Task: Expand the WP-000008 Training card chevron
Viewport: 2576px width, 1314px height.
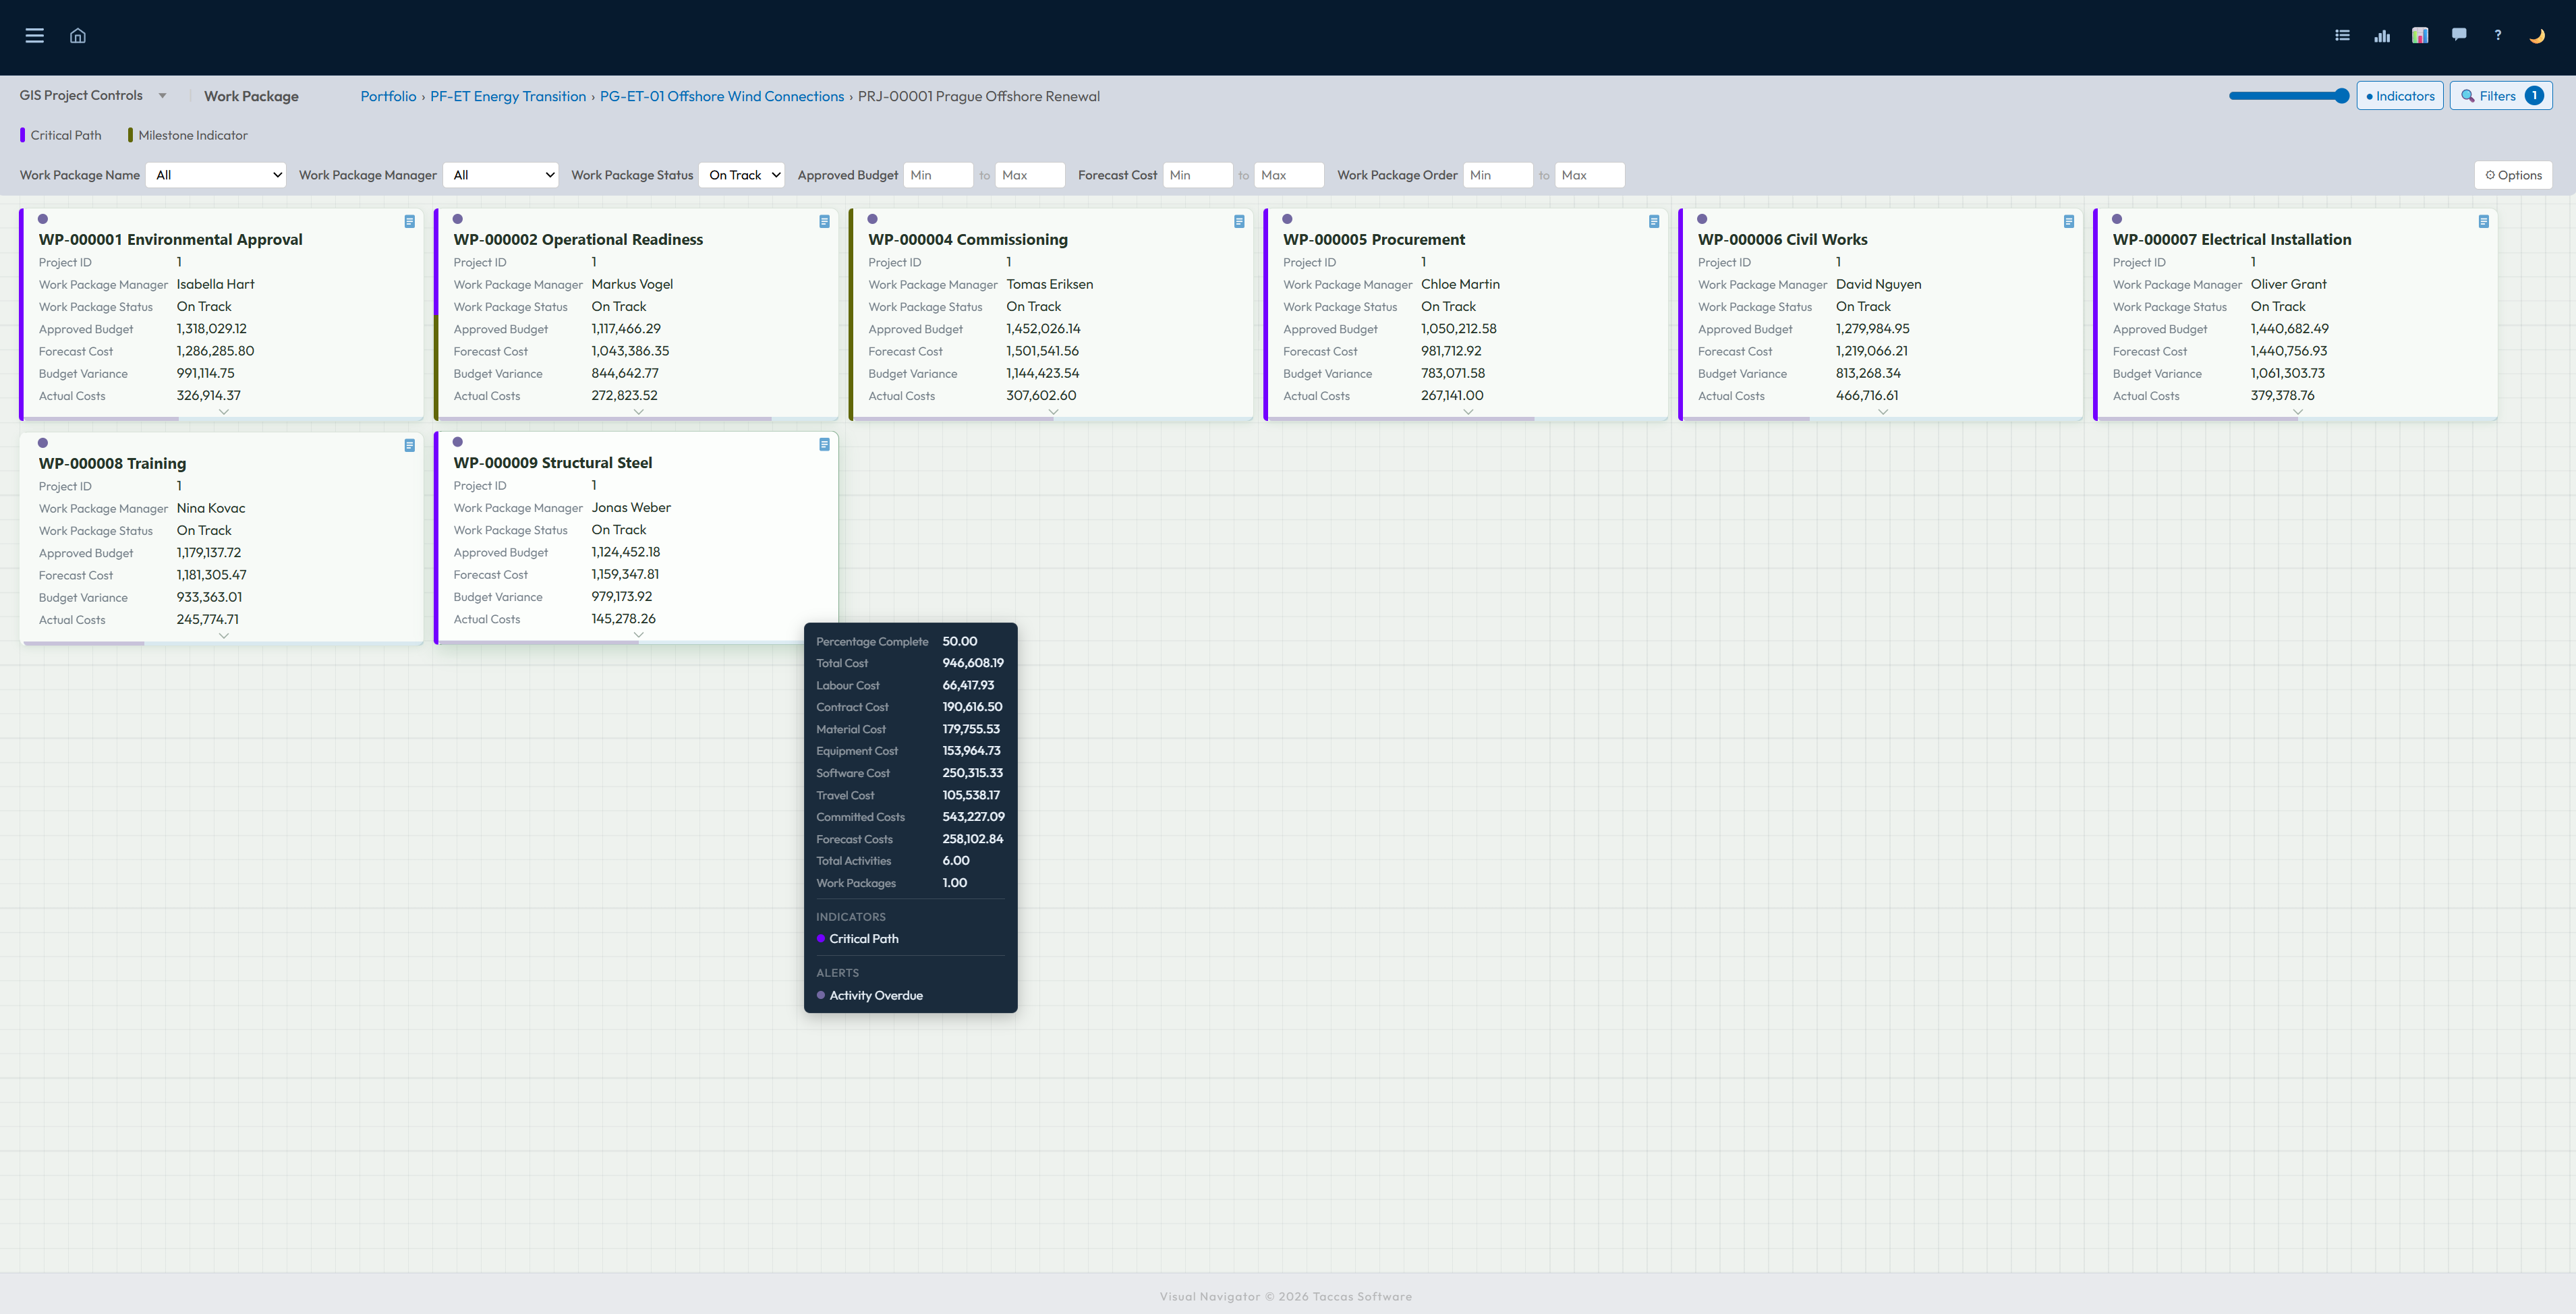Action: tap(224, 636)
